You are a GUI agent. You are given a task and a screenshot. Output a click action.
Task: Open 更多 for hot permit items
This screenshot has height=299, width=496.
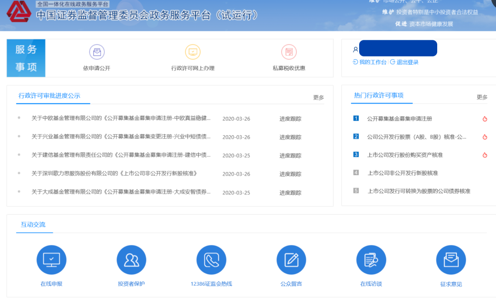click(x=482, y=97)
